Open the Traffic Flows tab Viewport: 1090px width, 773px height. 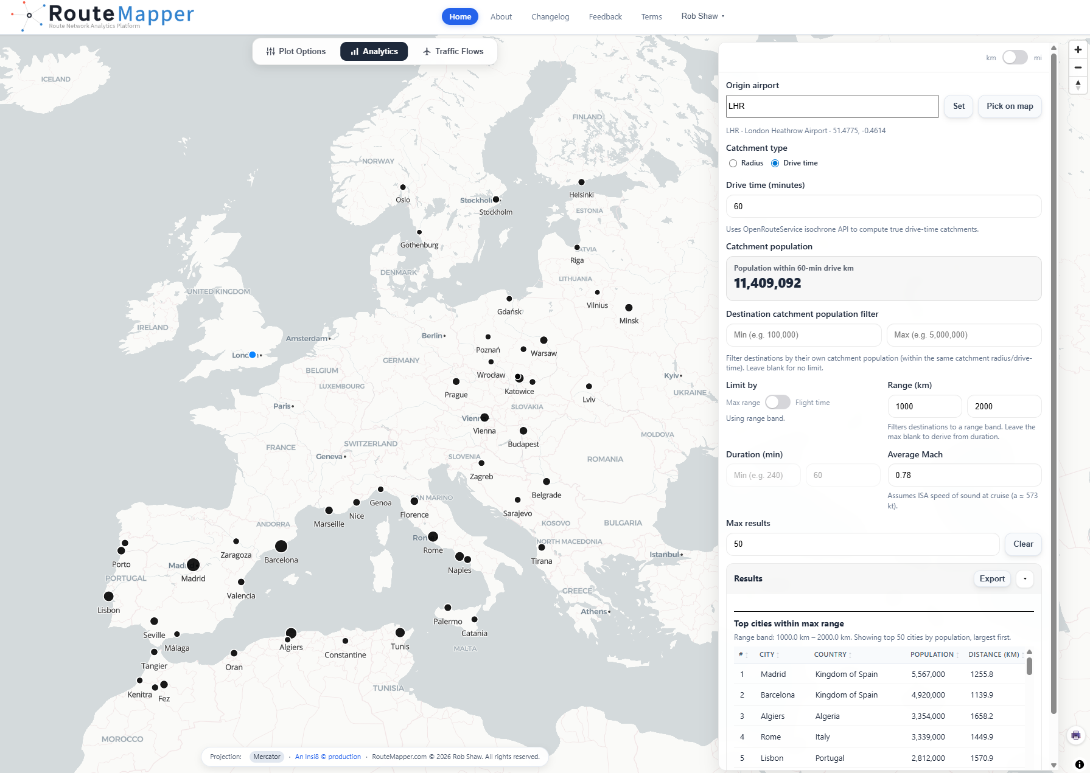click(x=453, y=51)
